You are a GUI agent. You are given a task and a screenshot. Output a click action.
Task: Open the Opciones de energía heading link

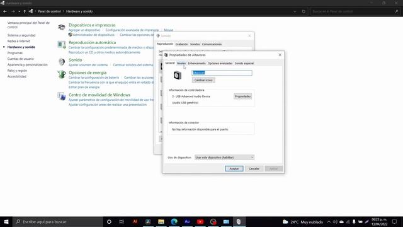tap(88, 73)
